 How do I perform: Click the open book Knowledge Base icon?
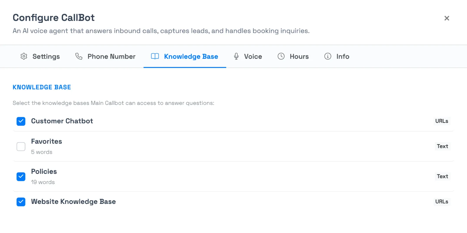coord(155,56)
